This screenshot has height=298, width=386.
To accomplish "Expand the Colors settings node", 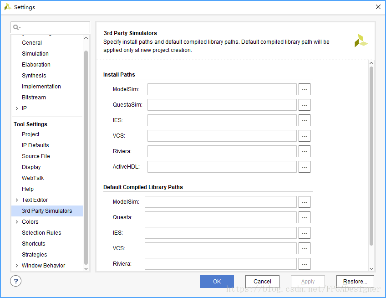I will [16, 222].
